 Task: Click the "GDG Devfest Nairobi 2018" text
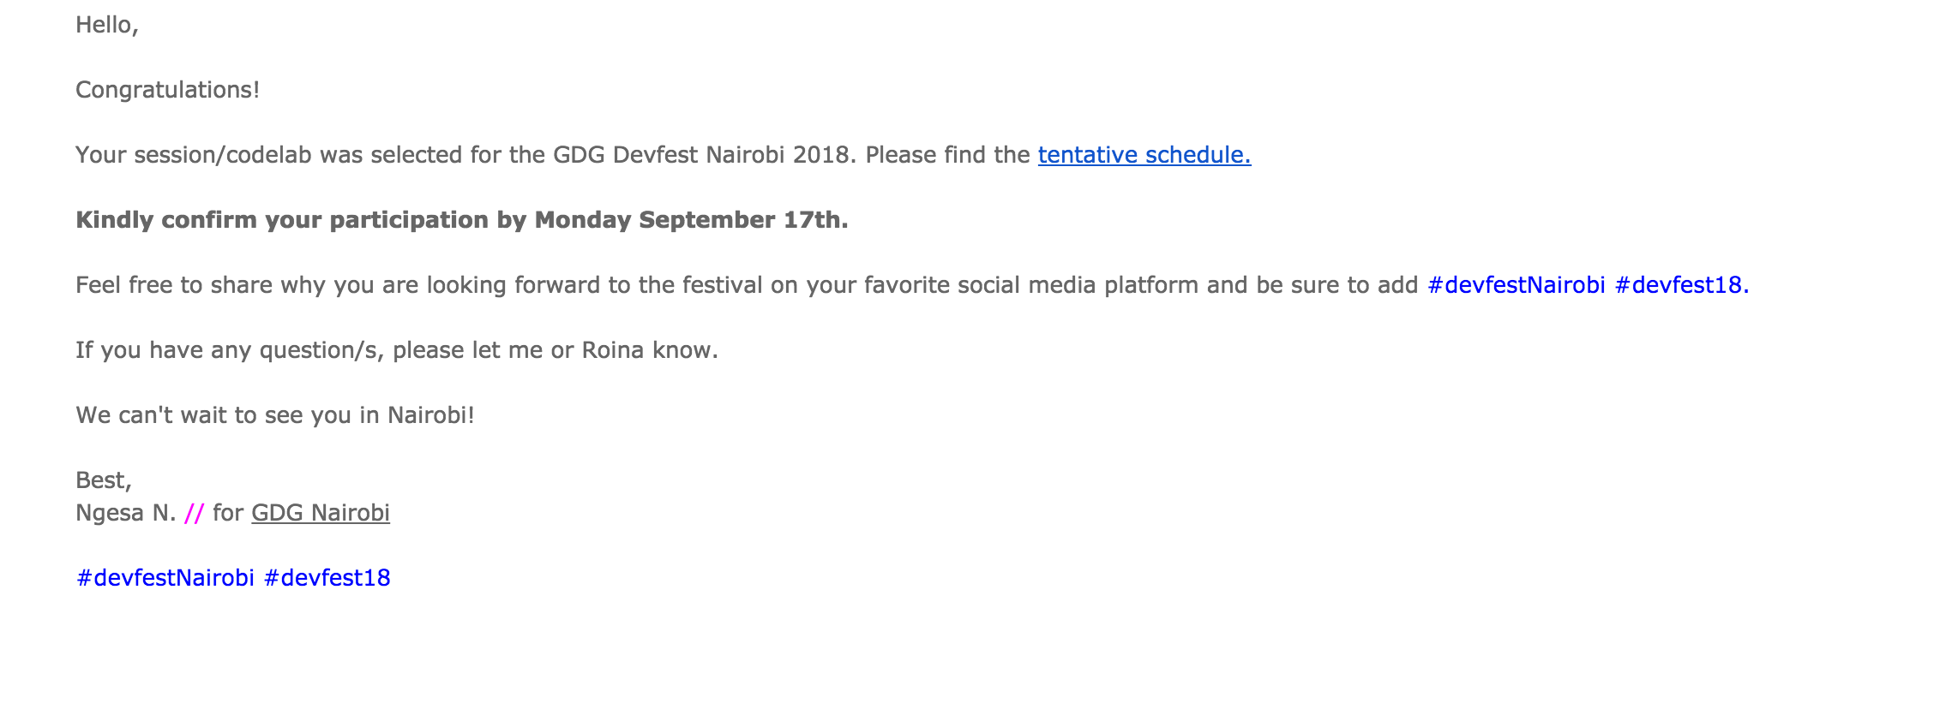tap(703, 155)
